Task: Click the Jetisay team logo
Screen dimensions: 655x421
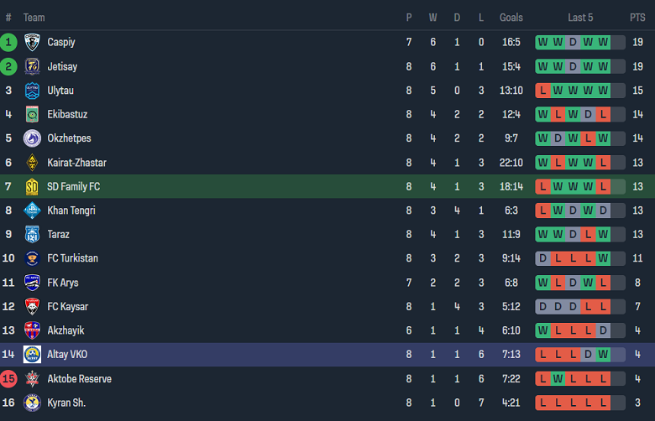Action: click(32, 66)
